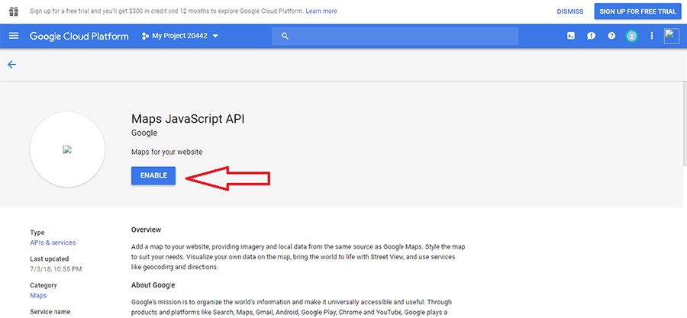Go back using the left arrow
Image resolution: width=687 pixels, height=318 pixels.
coord(11,65)
